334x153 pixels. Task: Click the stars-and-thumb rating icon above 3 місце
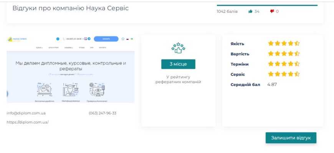(178, 48)
